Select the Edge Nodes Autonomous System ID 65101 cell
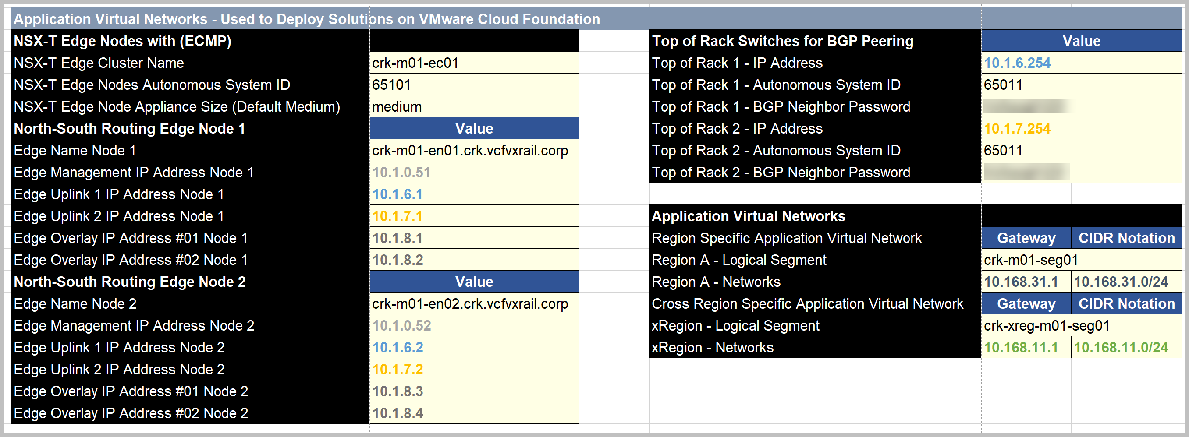 (474, 85)
